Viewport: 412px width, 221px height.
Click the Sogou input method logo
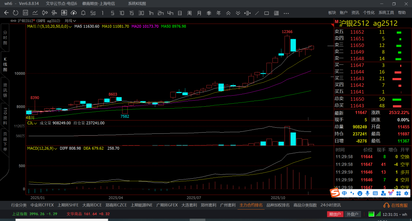tap(335, 193)
